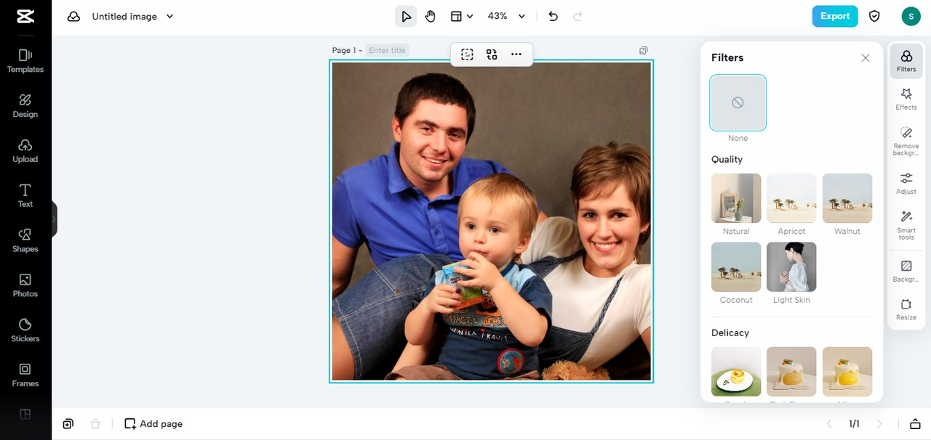The height and width of the screenshot is (440, 931).
Task: Apply the Walnut filter
Action: pos(847,198)
